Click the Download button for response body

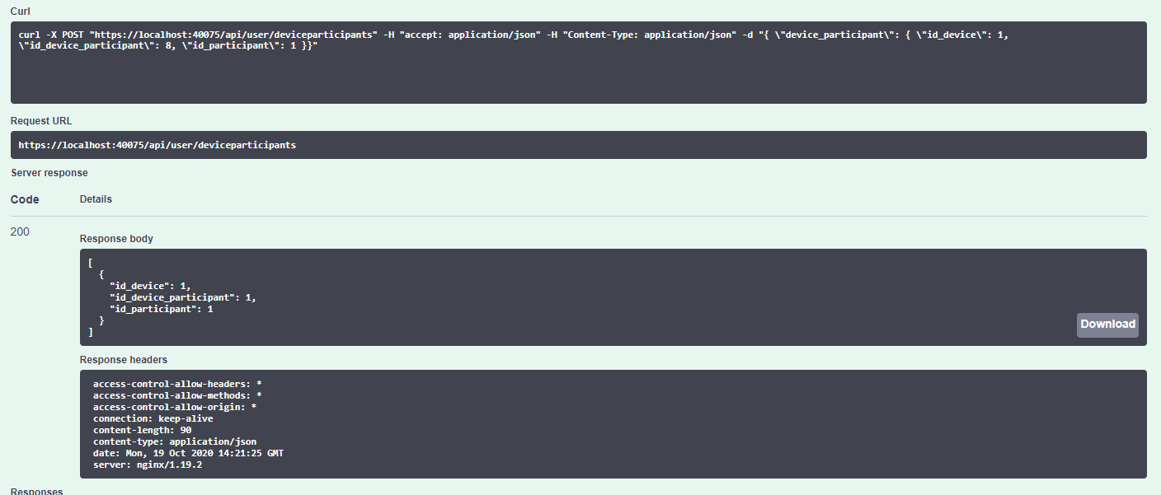pos(1107,325)
